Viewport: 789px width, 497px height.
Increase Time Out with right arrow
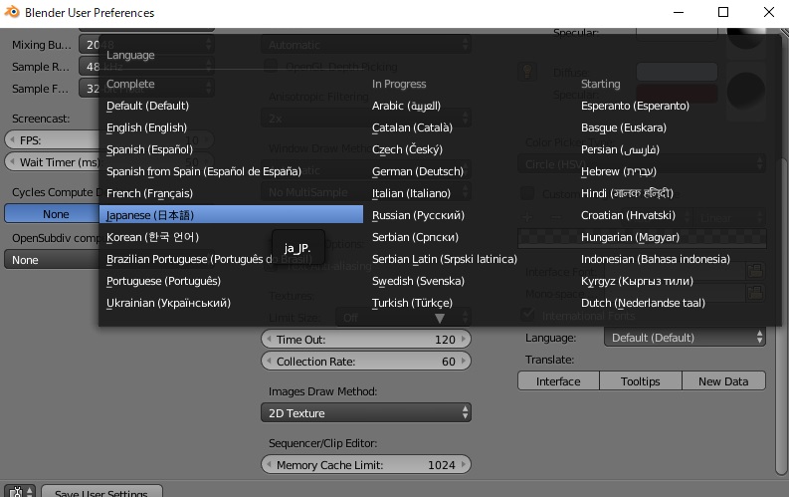(464, 340)
